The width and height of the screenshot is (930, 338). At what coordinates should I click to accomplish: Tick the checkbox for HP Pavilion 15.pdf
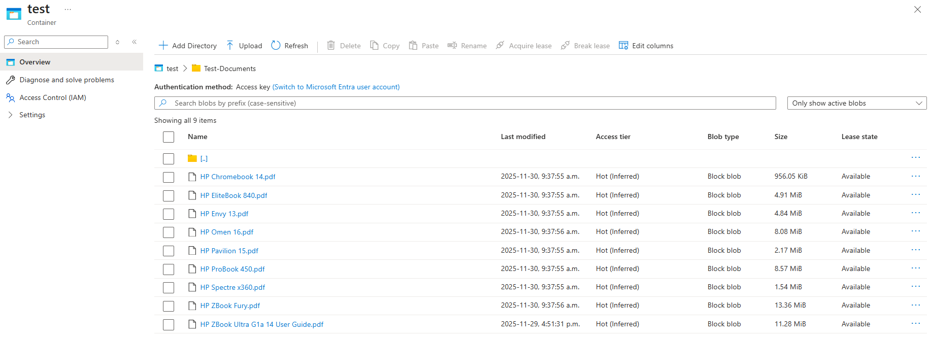click(169, 251)
